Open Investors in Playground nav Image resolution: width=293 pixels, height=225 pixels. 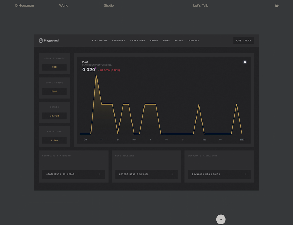tap(137, 41)
